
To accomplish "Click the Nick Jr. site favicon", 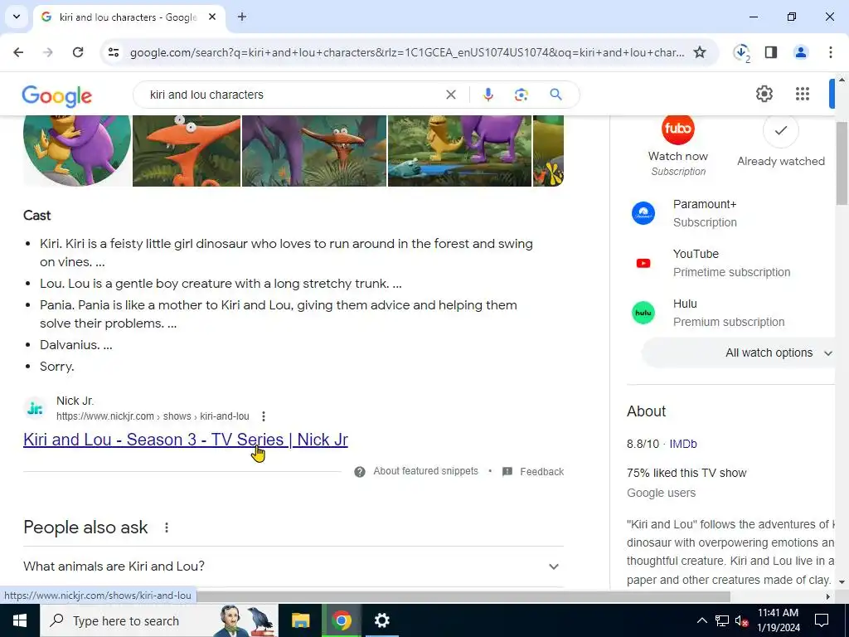I will 35,408.
